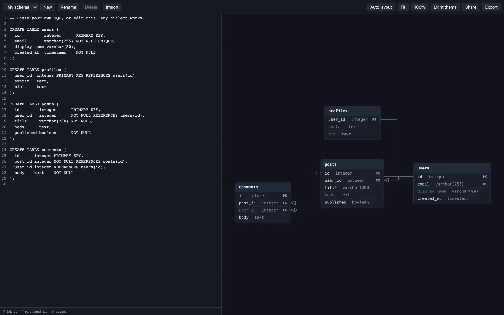The image size is (504, 315).
Task: Click body text row in comments table
Action: pos(263,217)
